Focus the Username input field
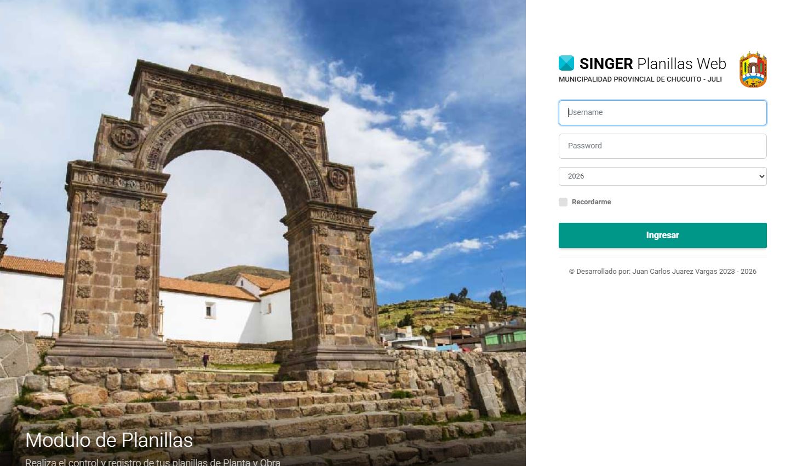The width and height of the screenshot is (791, 466). [663, 113]
